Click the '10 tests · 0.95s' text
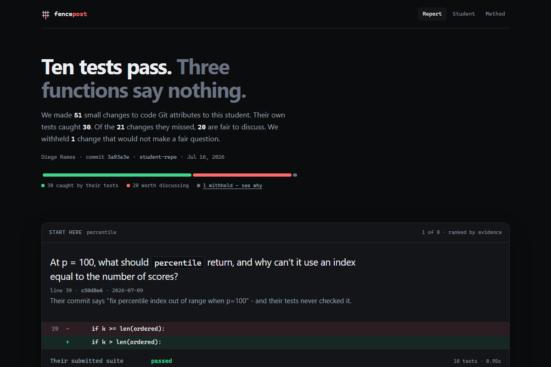Screen dimensions: 551x367 477,361
